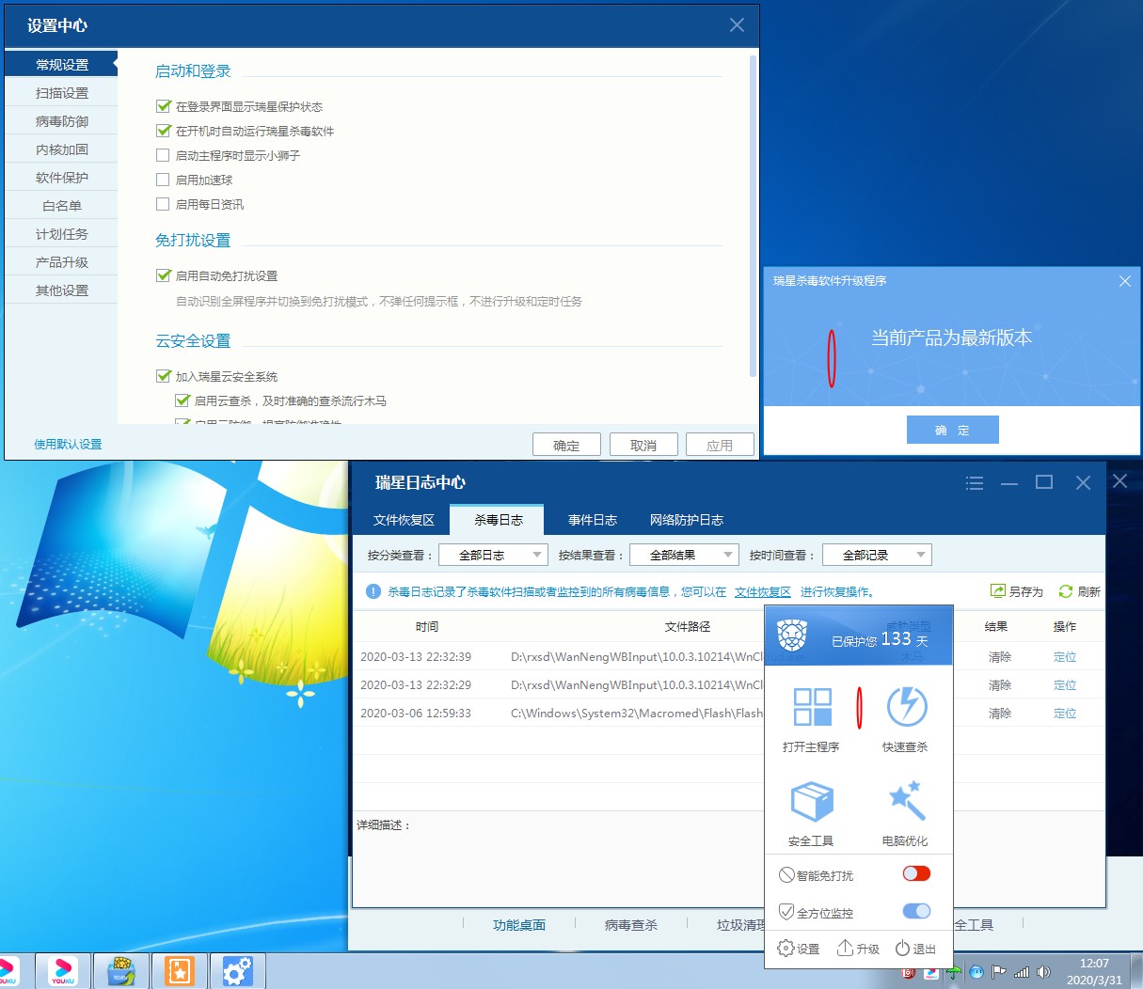Click 定位 for the 12:59:33 log row
Image resolution: width=1143 pixels, height=989 pixels.
click(x=1065, y=714)
